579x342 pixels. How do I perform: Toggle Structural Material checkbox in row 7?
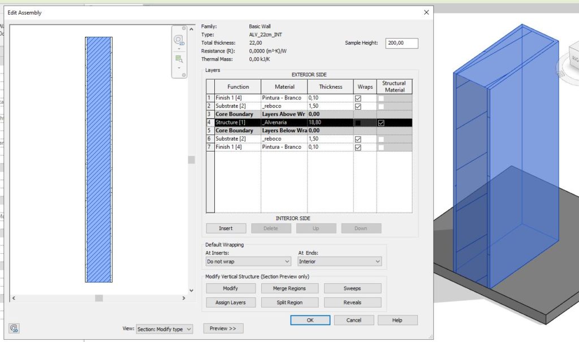381,148
